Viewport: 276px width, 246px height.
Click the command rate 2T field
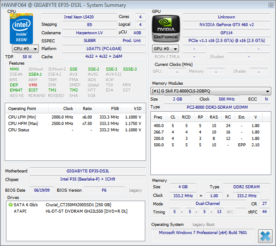coord(264,204)
